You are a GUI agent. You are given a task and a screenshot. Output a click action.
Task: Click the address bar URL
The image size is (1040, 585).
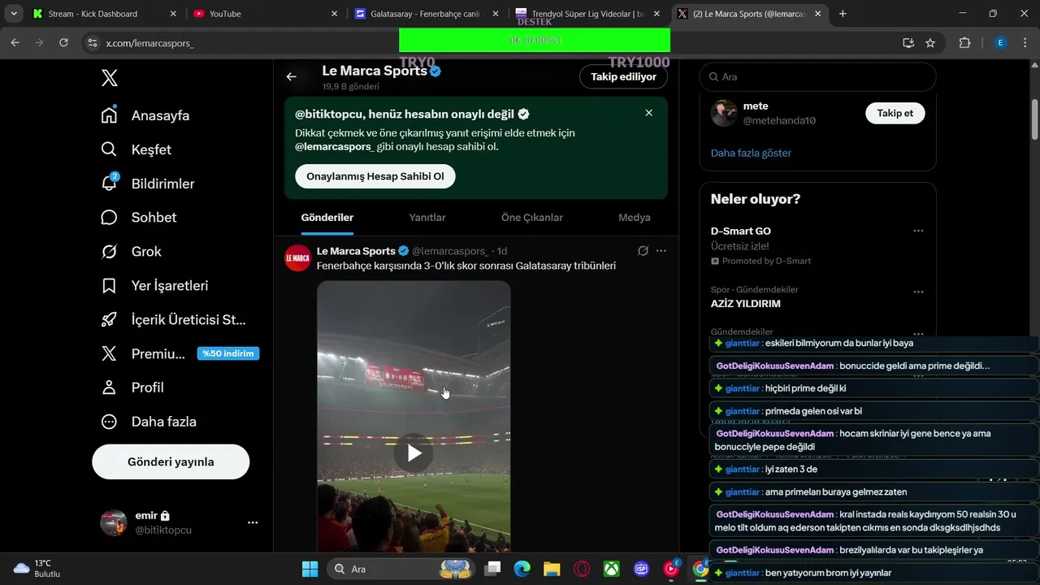tap(149, 43)
